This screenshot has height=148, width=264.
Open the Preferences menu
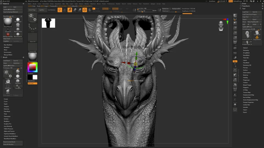pos(111,4)
